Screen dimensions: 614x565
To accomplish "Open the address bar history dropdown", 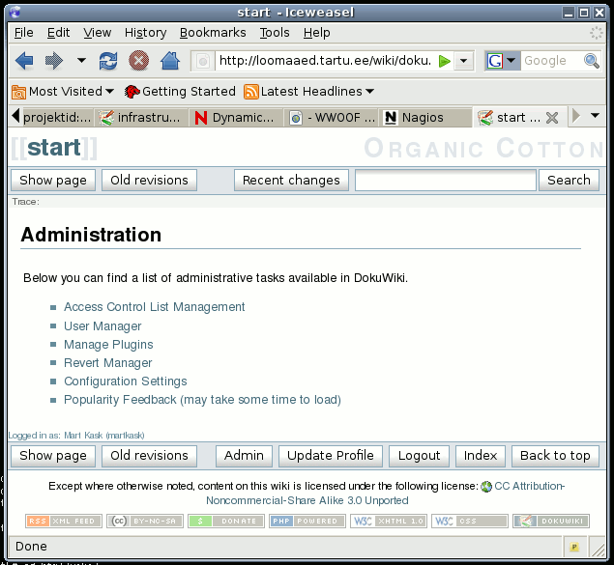I will [x=463, y=61].
